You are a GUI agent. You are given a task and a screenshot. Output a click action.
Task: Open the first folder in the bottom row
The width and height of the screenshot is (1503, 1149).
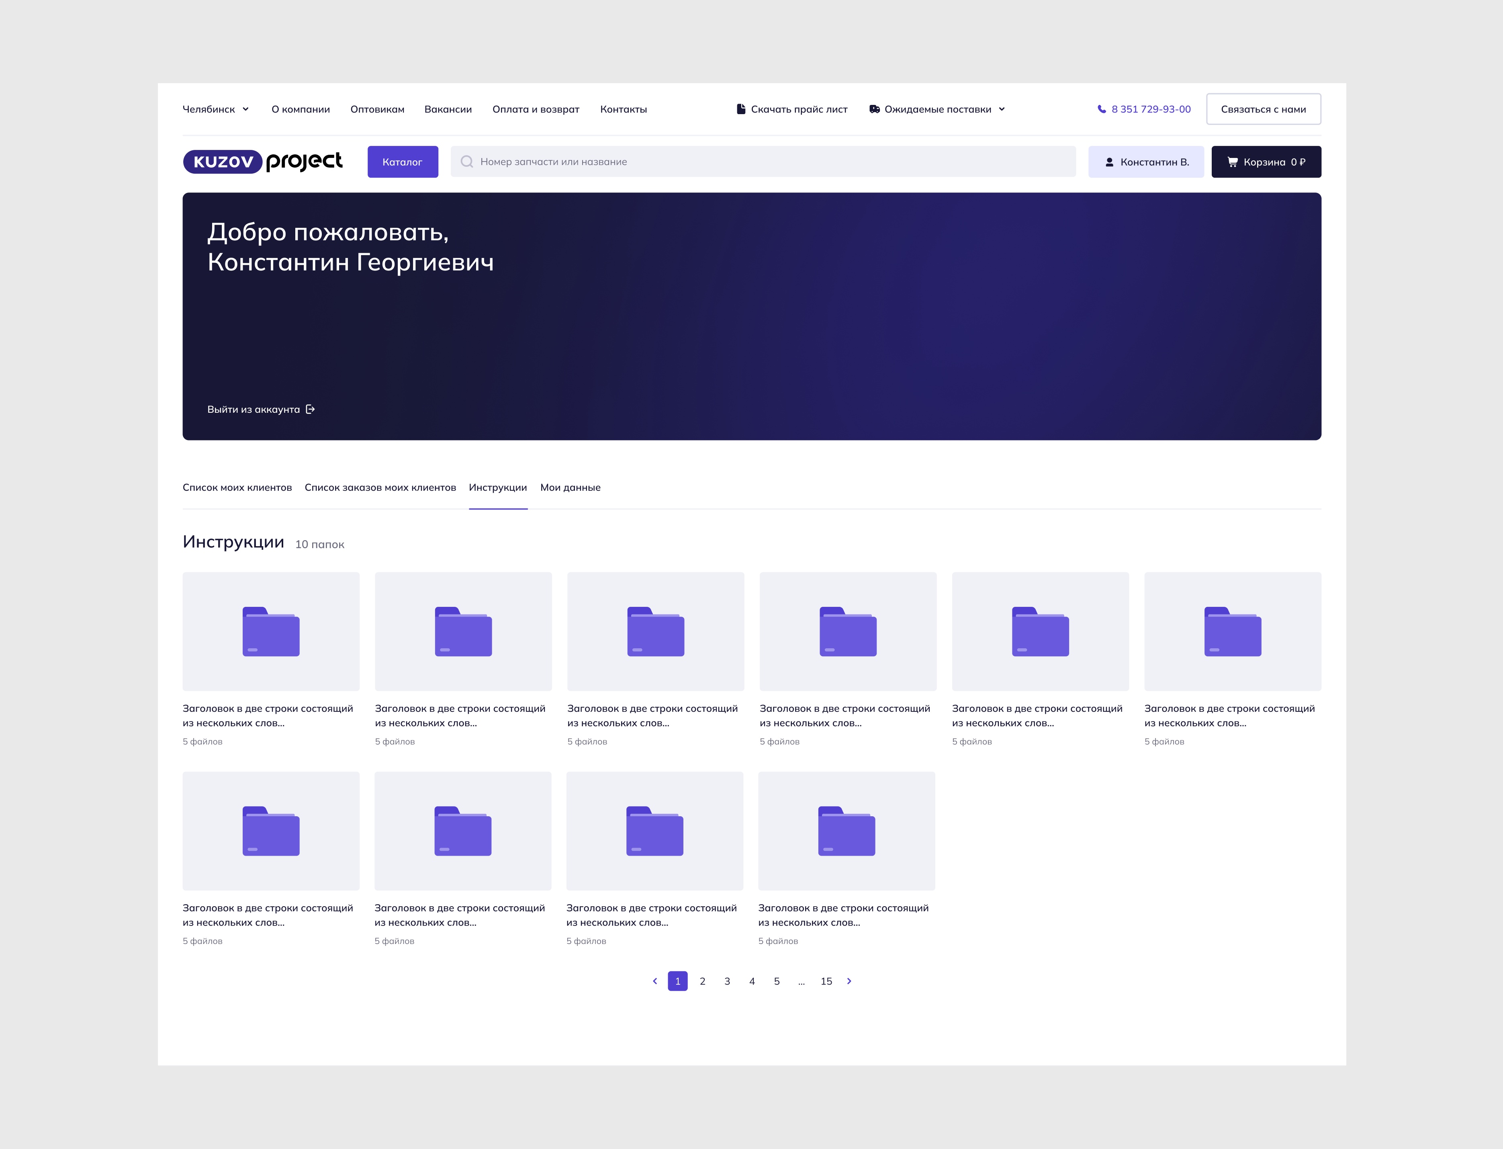pos(271,831)
